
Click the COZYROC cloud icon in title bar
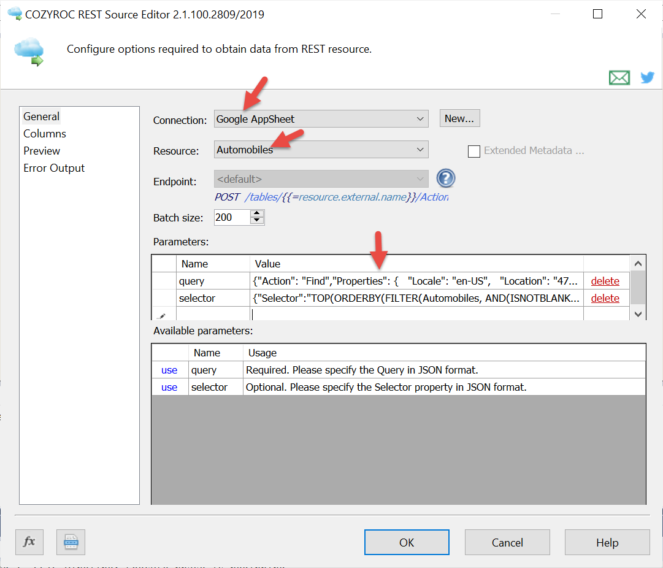15,13
